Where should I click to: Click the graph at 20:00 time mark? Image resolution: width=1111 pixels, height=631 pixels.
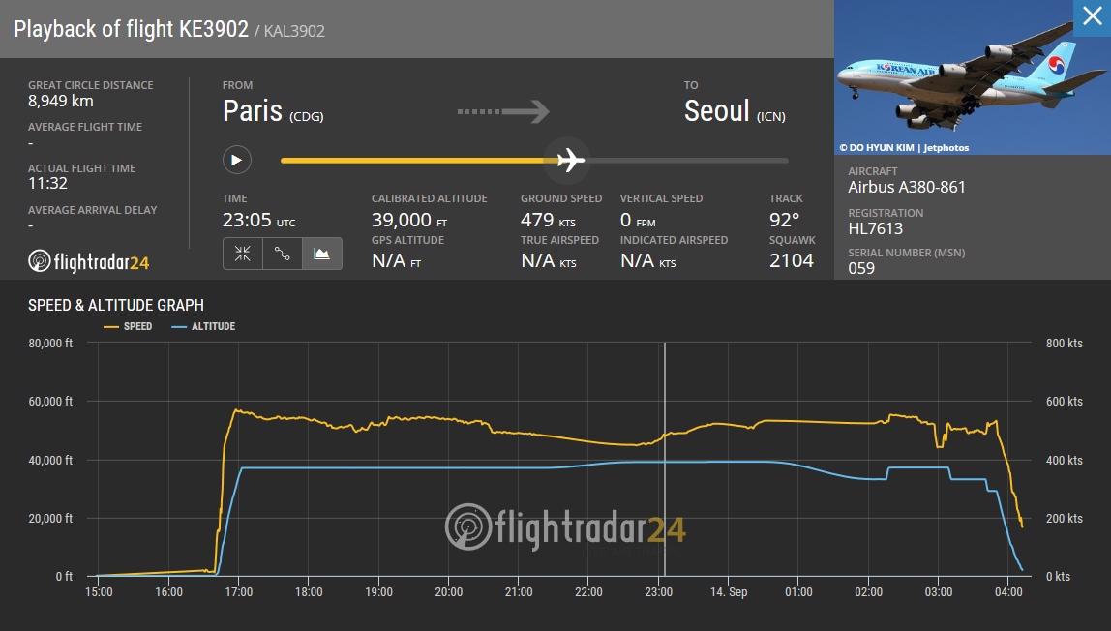448,592
